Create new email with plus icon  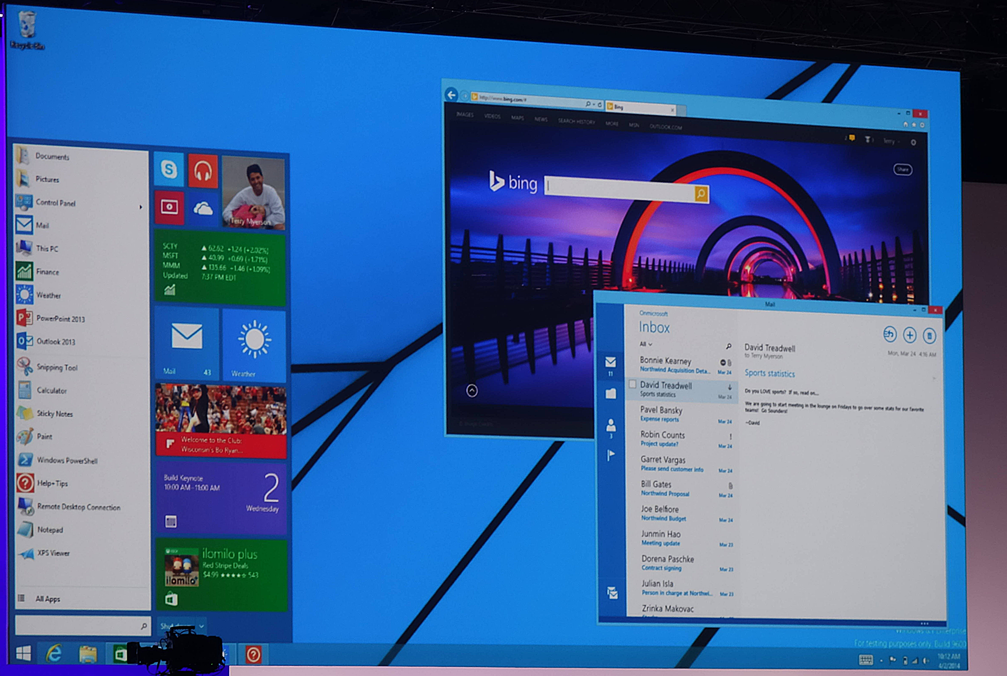[909, 335]
